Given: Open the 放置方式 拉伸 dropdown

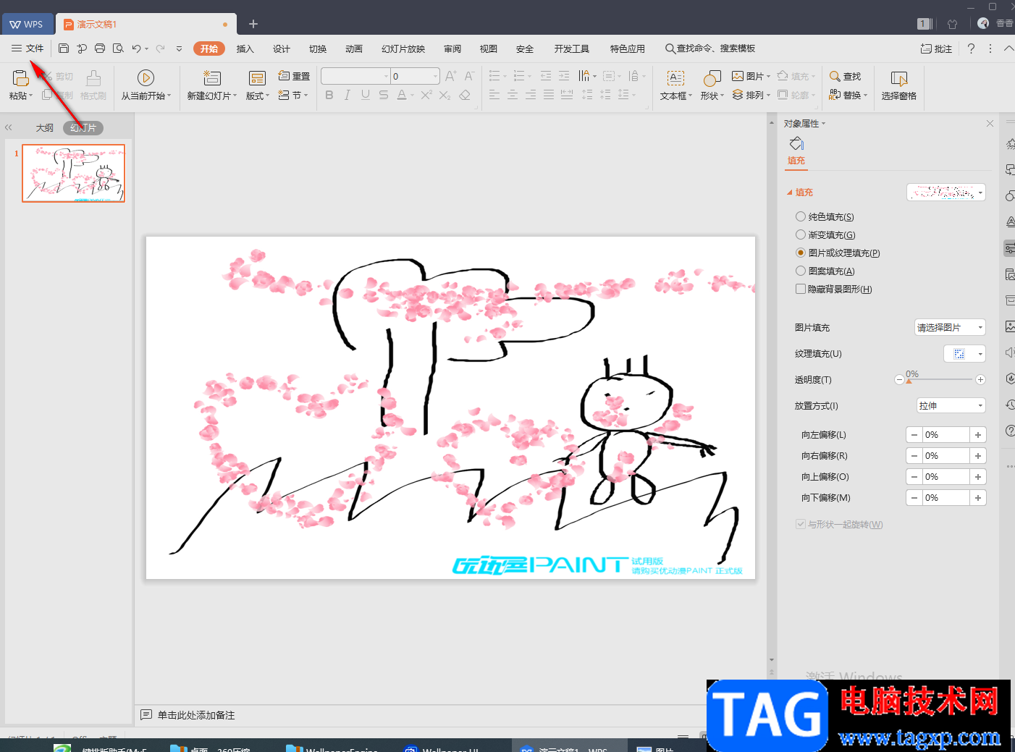Looking at the screenshot, I should click(x=951, y=406).
